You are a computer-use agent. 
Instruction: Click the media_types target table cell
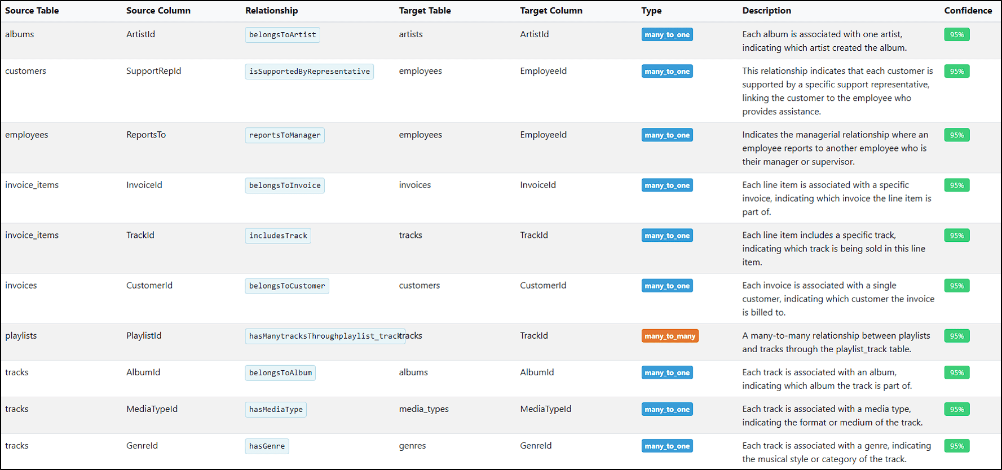(424, 409)
